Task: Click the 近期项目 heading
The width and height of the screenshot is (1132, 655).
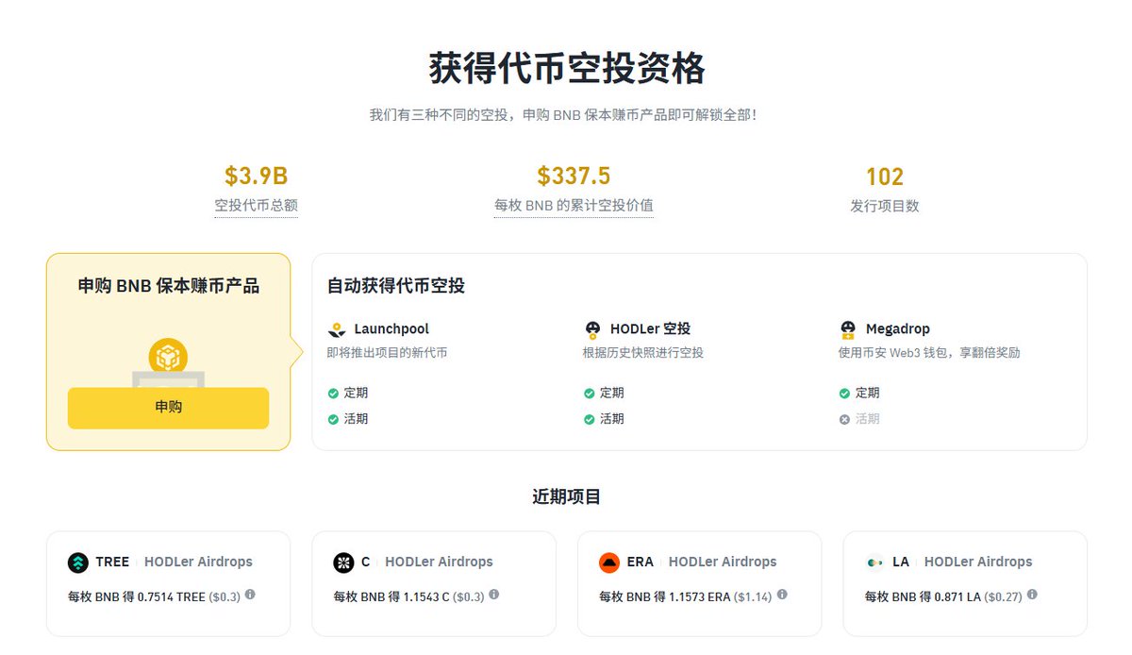Action: click(x=566, y=496)
